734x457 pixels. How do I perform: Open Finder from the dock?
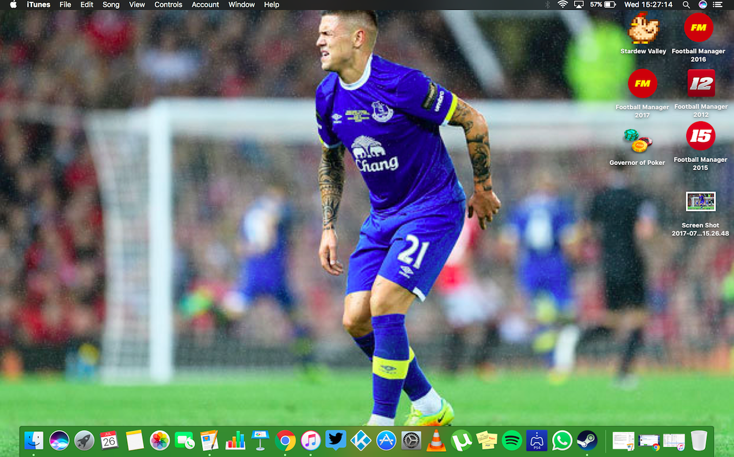pos(34,441)
